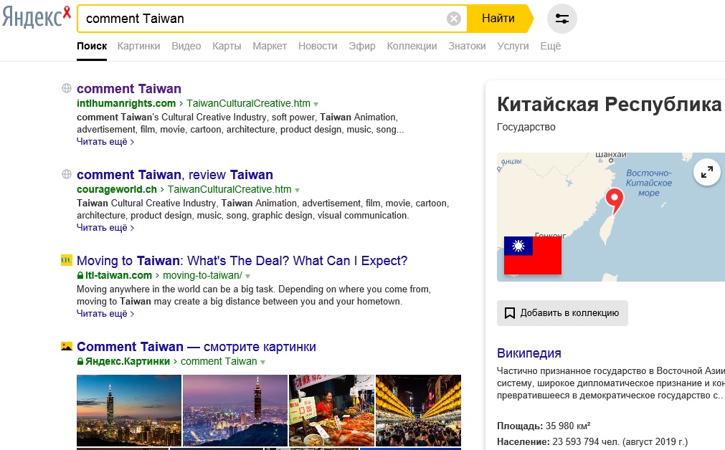Clear the search field with X icon

[453, 19]
